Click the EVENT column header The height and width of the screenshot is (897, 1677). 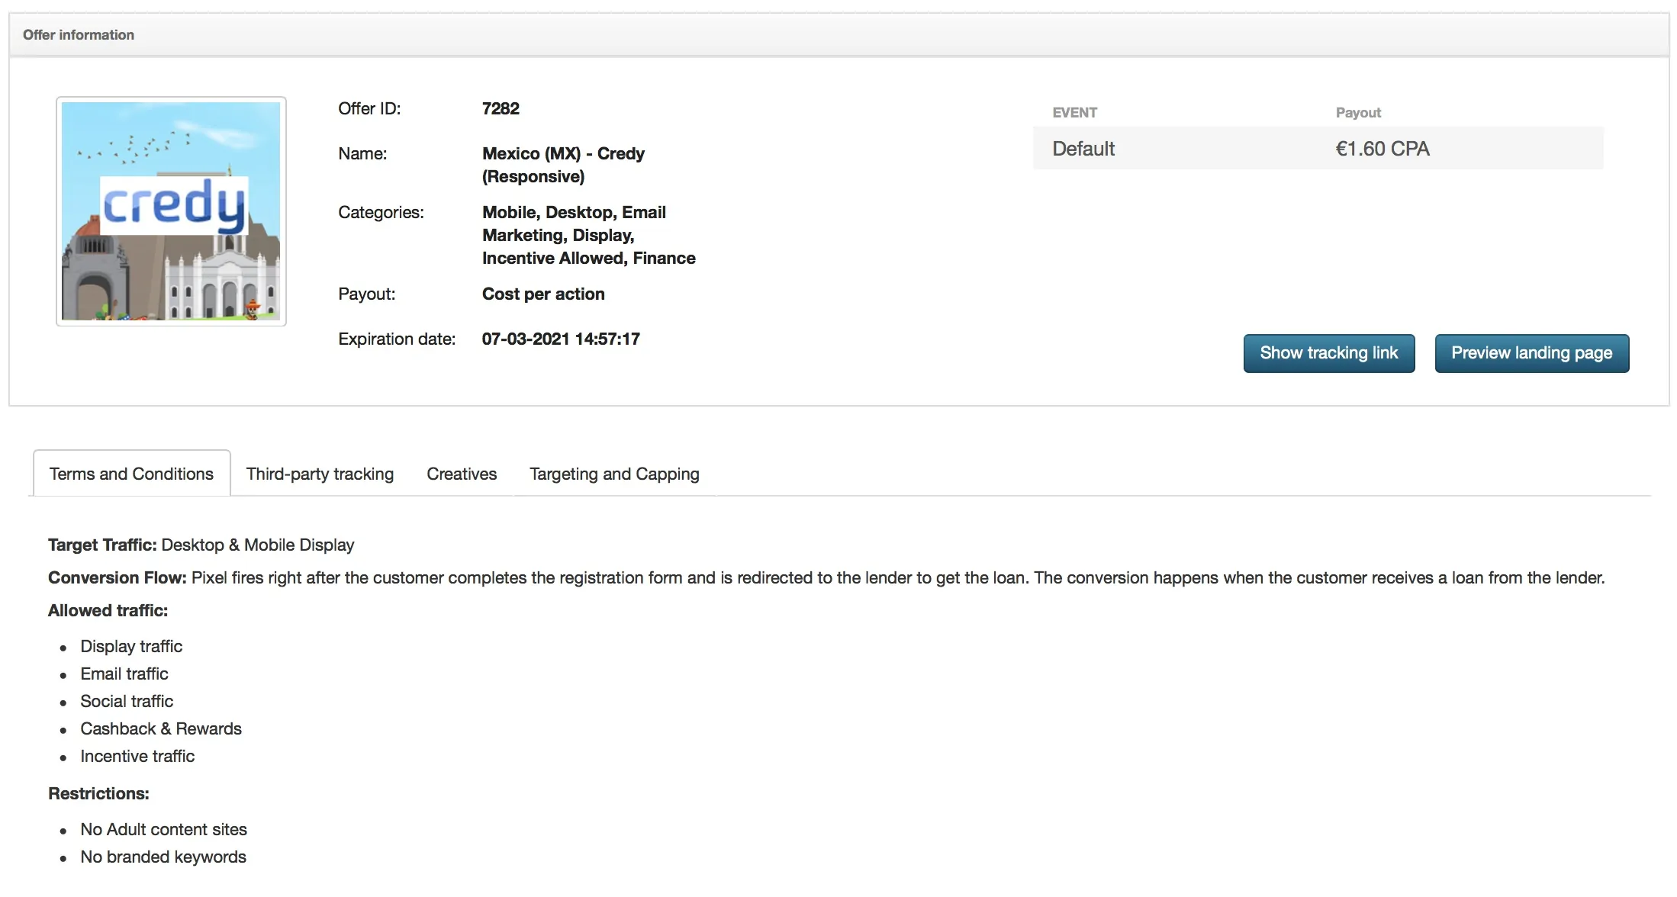(x=1074, y=113)
